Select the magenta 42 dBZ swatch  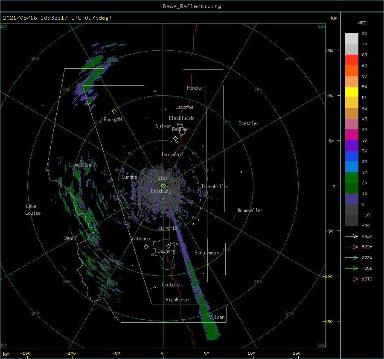coord(352,135)
